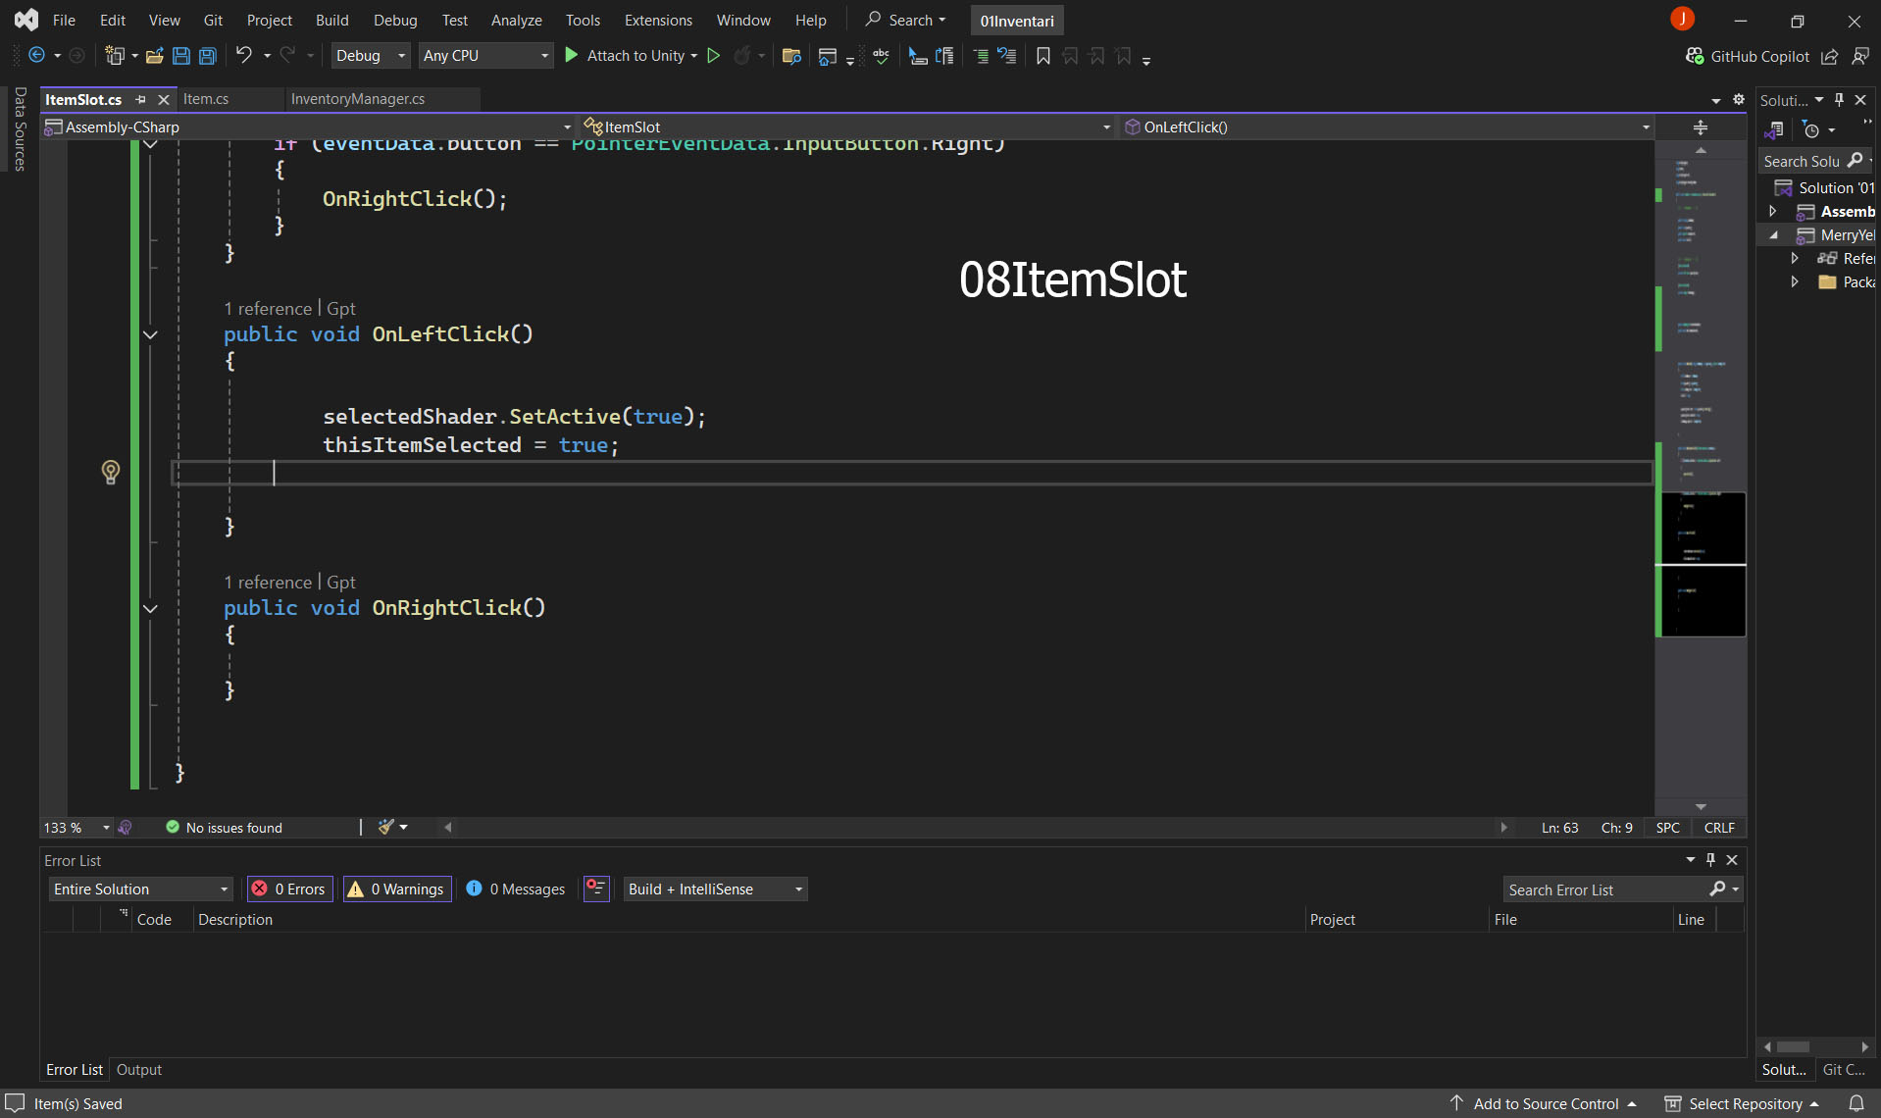Image resolution: width=1881 pixels, height=1118 pixels.
Task: Open the editor settings gear icon
Action: click(1739, 99)
